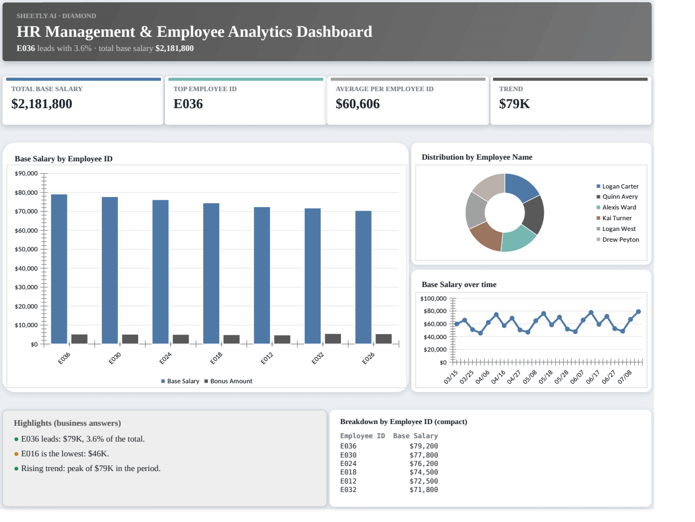The height and width of the screenshot is (522, 695).
Task: Select the E018 base salary bar
Action: (211, 273)
